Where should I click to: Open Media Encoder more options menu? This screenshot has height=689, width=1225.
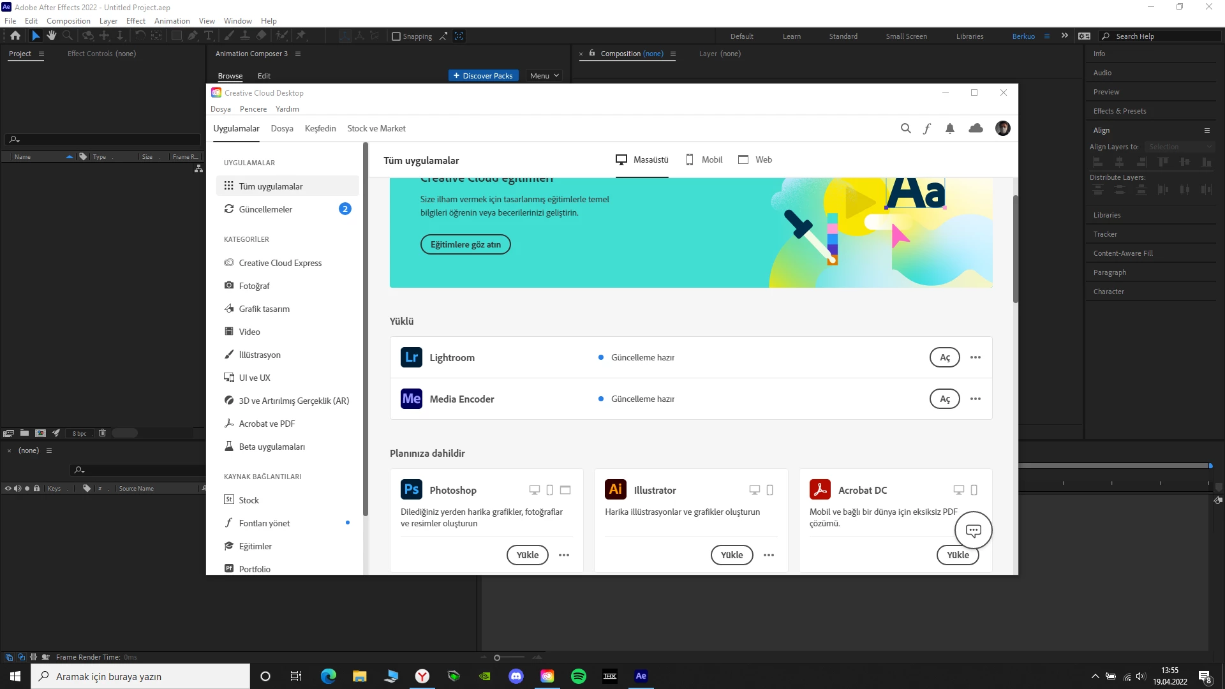click(975, 399)
